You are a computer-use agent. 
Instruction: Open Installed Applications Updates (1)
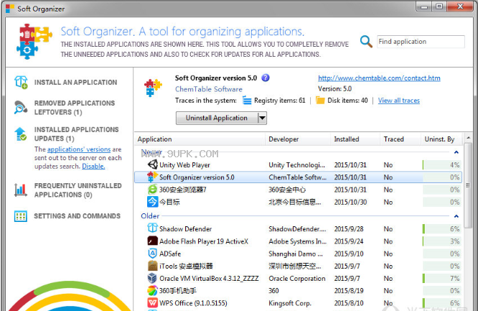[76, 134]
